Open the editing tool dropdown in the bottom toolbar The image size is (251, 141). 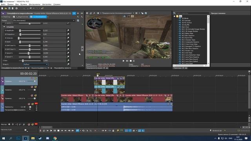pyautogui.click(x=80, y=130)
